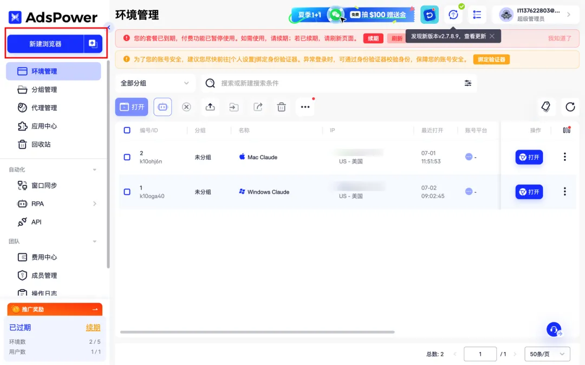Screen dimensions: 585x365
Task: Toggle the select-all checkbox in header
Action: click(127, 131)
